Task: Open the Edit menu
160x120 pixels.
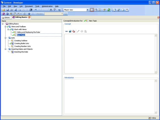Action: coord(9,6)
